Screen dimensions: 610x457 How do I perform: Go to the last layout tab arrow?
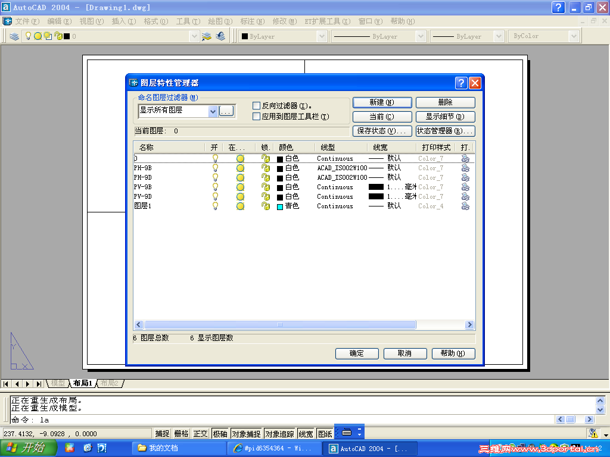coord(39,384)
